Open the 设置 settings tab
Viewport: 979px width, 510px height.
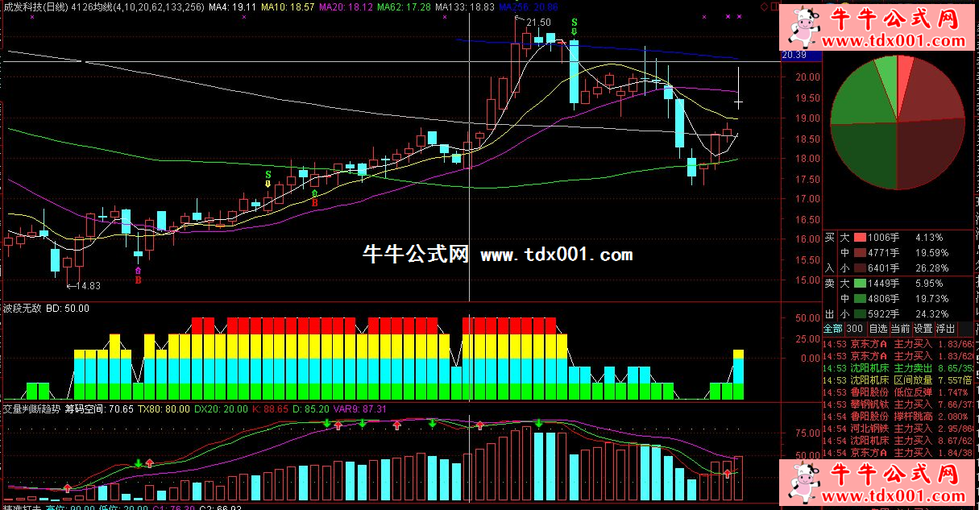pyautogui.click(x=923, y=329)
